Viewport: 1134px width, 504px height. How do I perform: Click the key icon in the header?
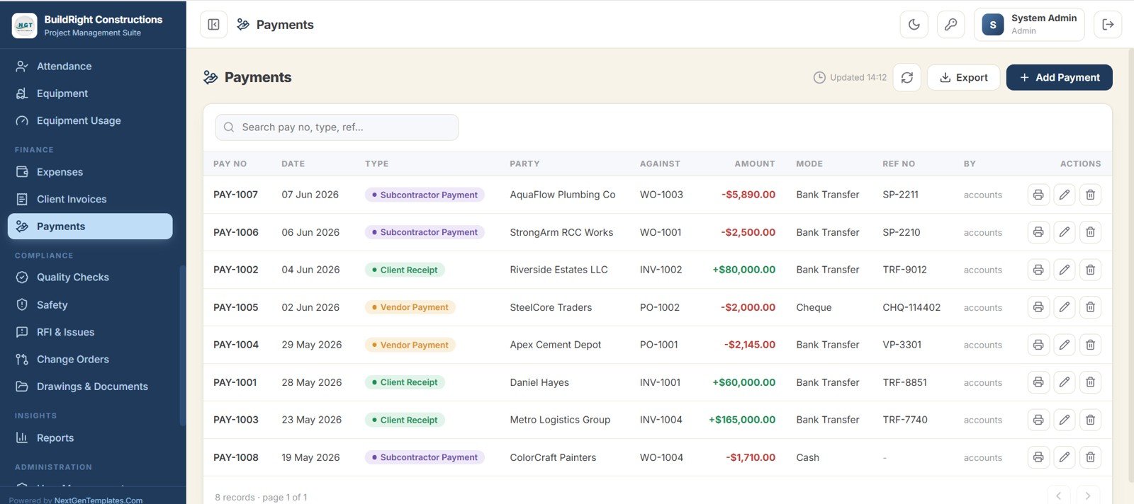click(x=951, y=25)
